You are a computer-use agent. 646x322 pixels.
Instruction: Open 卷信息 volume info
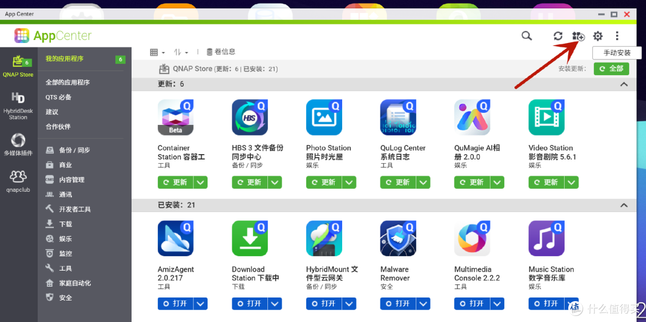[221, 52]
